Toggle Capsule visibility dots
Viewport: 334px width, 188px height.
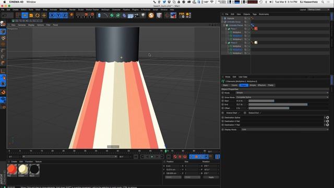point(248,18)
